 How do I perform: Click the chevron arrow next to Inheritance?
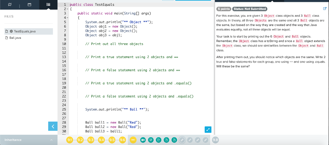pos(51,140)
